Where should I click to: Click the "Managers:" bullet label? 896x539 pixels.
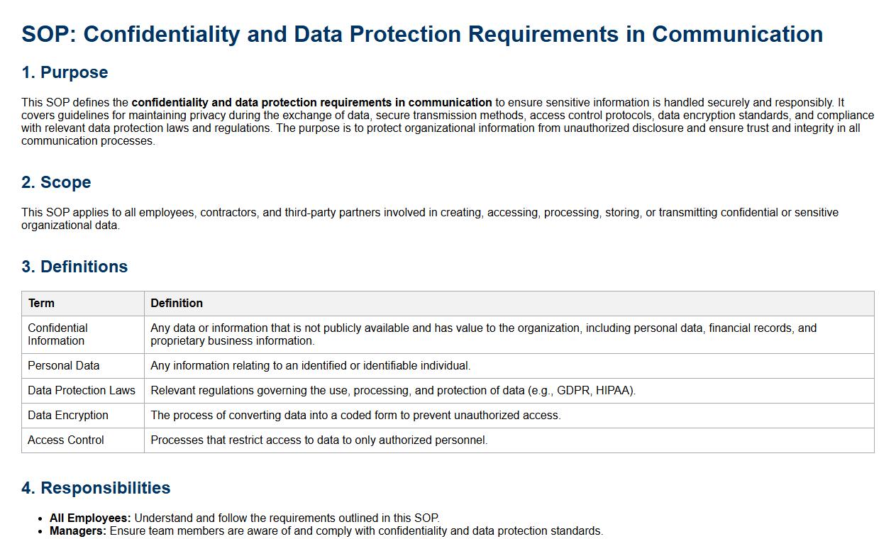78,530
